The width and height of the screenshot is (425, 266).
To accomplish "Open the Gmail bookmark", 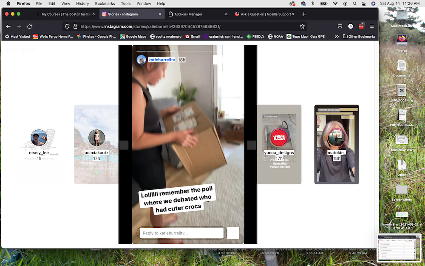I will click(x=193, y=36).
